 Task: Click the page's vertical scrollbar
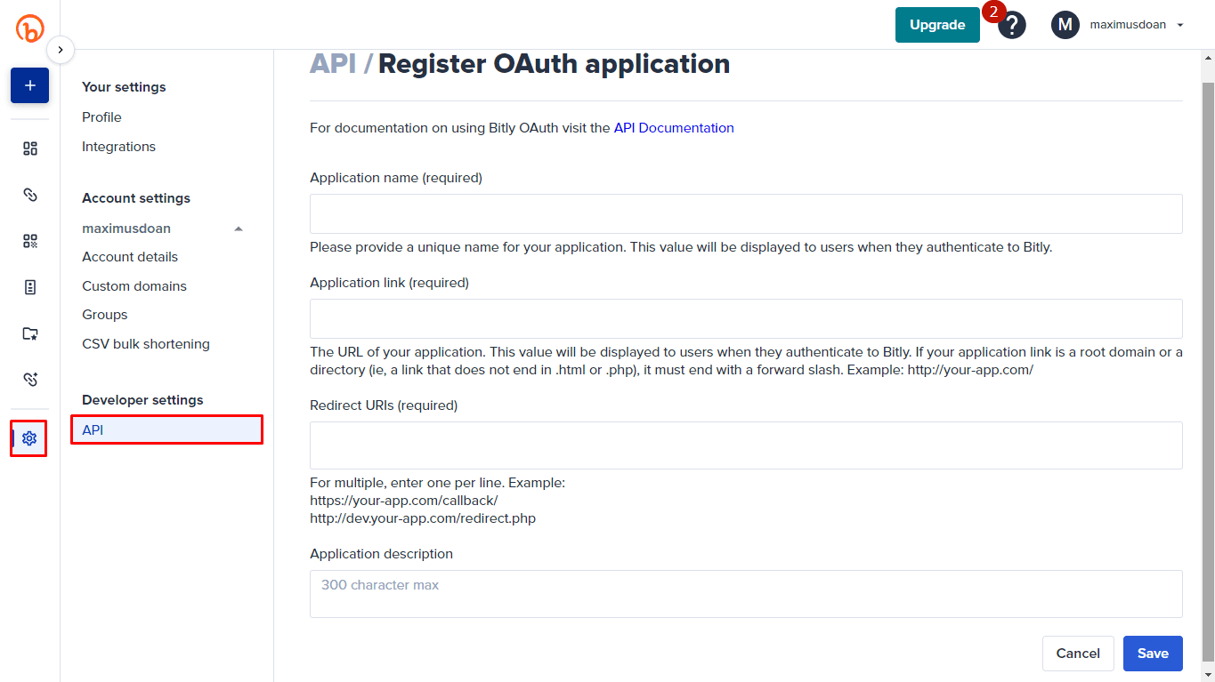coord(1207,356)
